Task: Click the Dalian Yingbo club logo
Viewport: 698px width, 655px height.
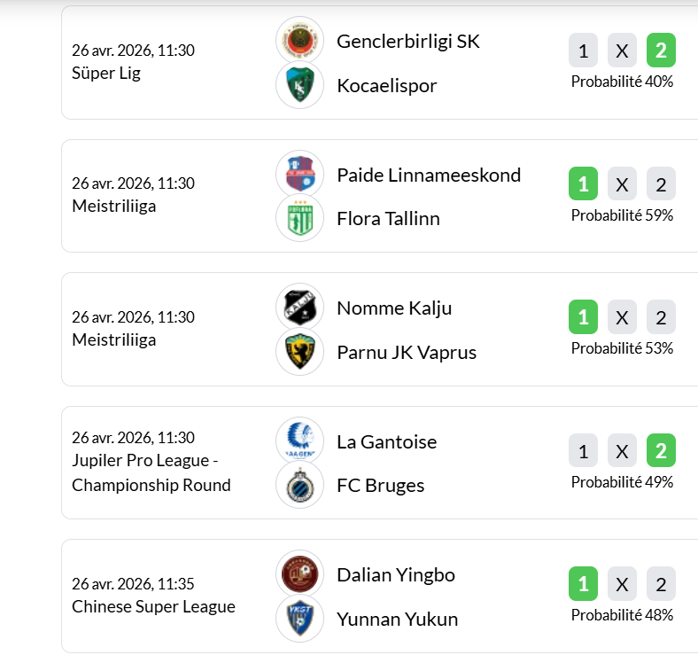Action: click(299, 574)
